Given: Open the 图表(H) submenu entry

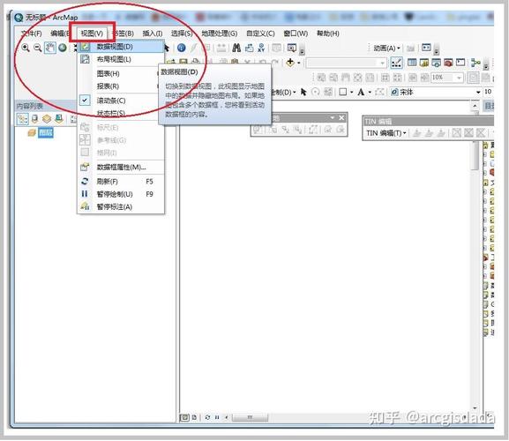Looking at the screenshot, I should point(120,74).
